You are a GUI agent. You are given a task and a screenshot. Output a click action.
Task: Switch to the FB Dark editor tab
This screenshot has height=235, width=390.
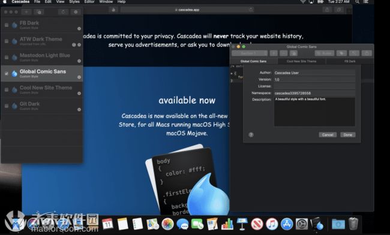click(350, 61)
